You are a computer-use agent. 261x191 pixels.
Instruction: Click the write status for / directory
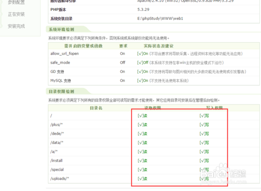click(204, 116)
